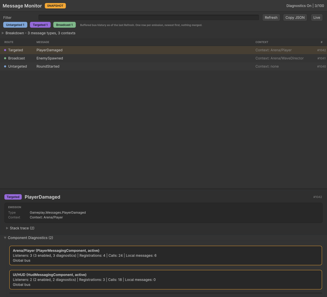Screen dimensions: 327x297
Task: Click the MESSAGE column header
Action: 43,42
